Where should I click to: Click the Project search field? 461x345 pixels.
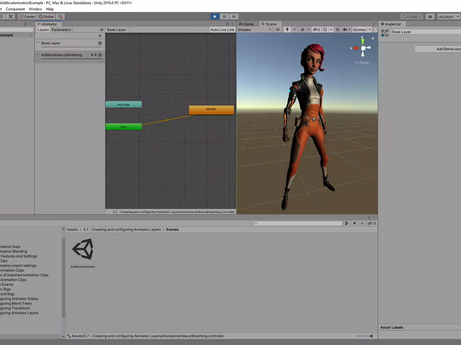(x=298, y=224)
